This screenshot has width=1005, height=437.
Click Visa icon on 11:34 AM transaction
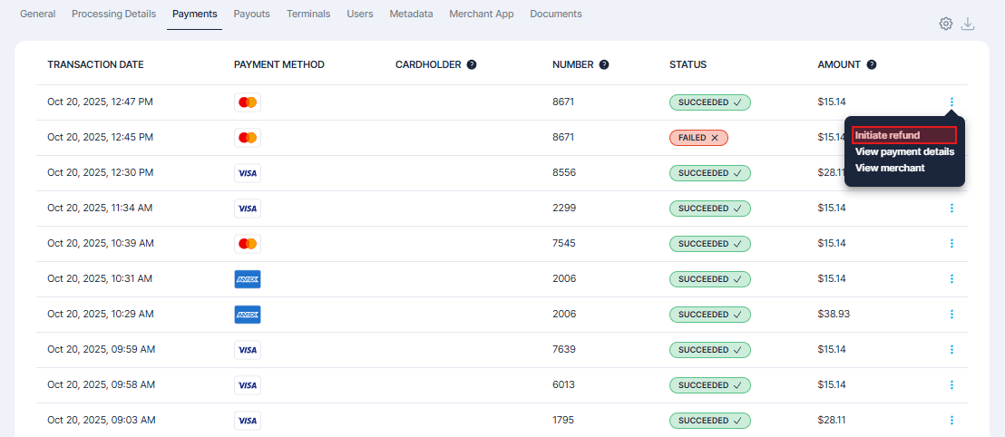tap(248, 209)
